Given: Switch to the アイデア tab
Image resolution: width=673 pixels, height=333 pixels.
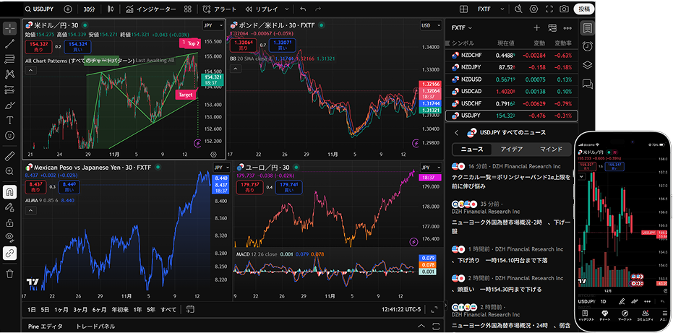Looking at the screenshot, I should click(512, 150).
